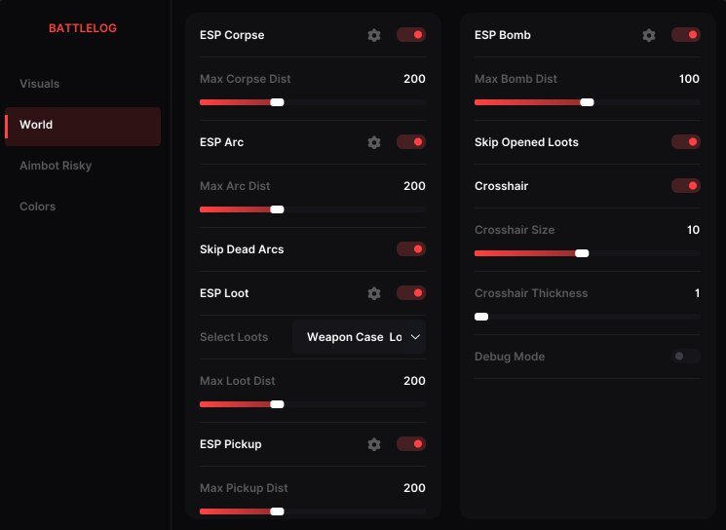This screenshot has height=530, width=726.
Task: Click the Max Bomb Dist value 100
Action: click(x=689, y=79)
